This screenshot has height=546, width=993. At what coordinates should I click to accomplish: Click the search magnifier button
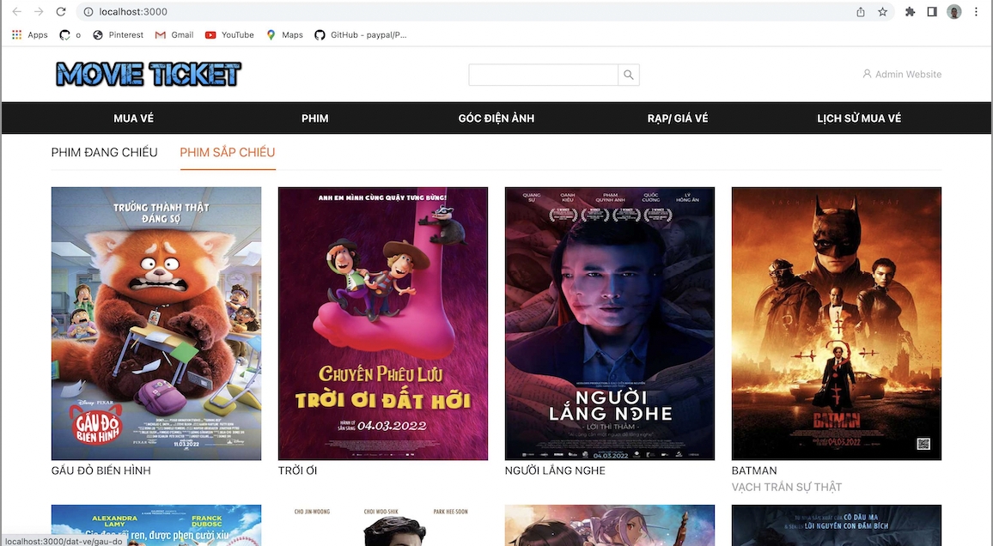[628, 75]
